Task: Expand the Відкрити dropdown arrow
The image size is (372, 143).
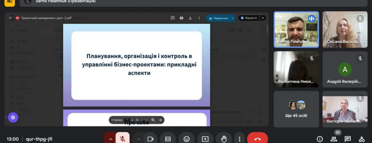Action: (263, 18)
